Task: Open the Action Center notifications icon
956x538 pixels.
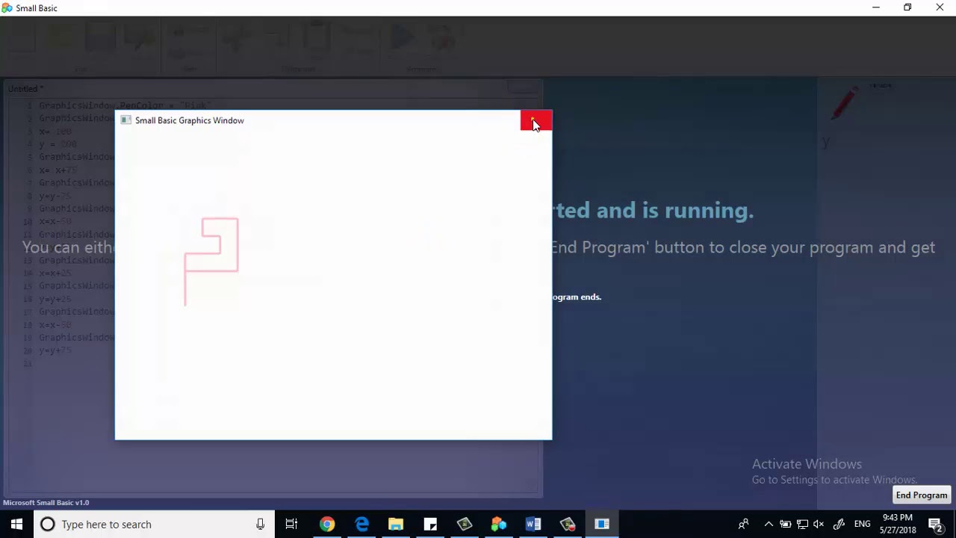Action: point(935,525)
